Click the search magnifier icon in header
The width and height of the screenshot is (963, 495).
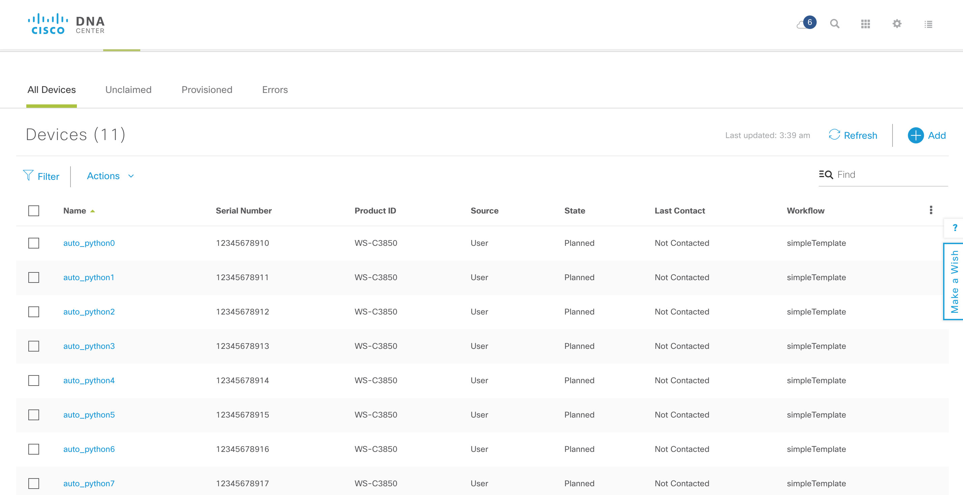coord(835,24)
